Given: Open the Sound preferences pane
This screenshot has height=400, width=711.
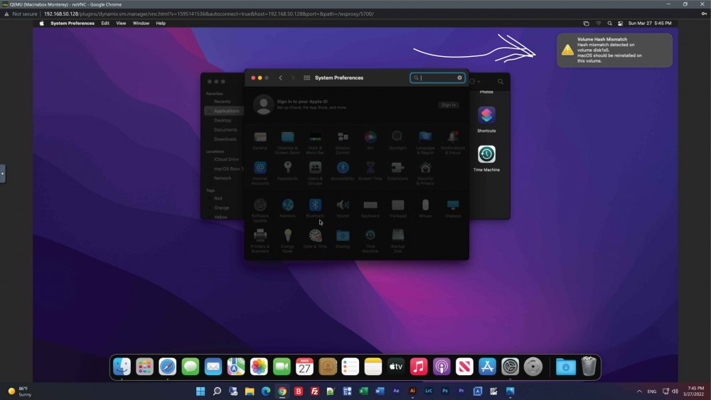Looking at the screenshot, I should click(x=343, y=208).
